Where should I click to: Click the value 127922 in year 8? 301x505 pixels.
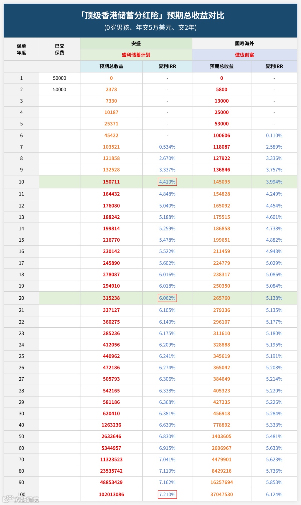222,159
